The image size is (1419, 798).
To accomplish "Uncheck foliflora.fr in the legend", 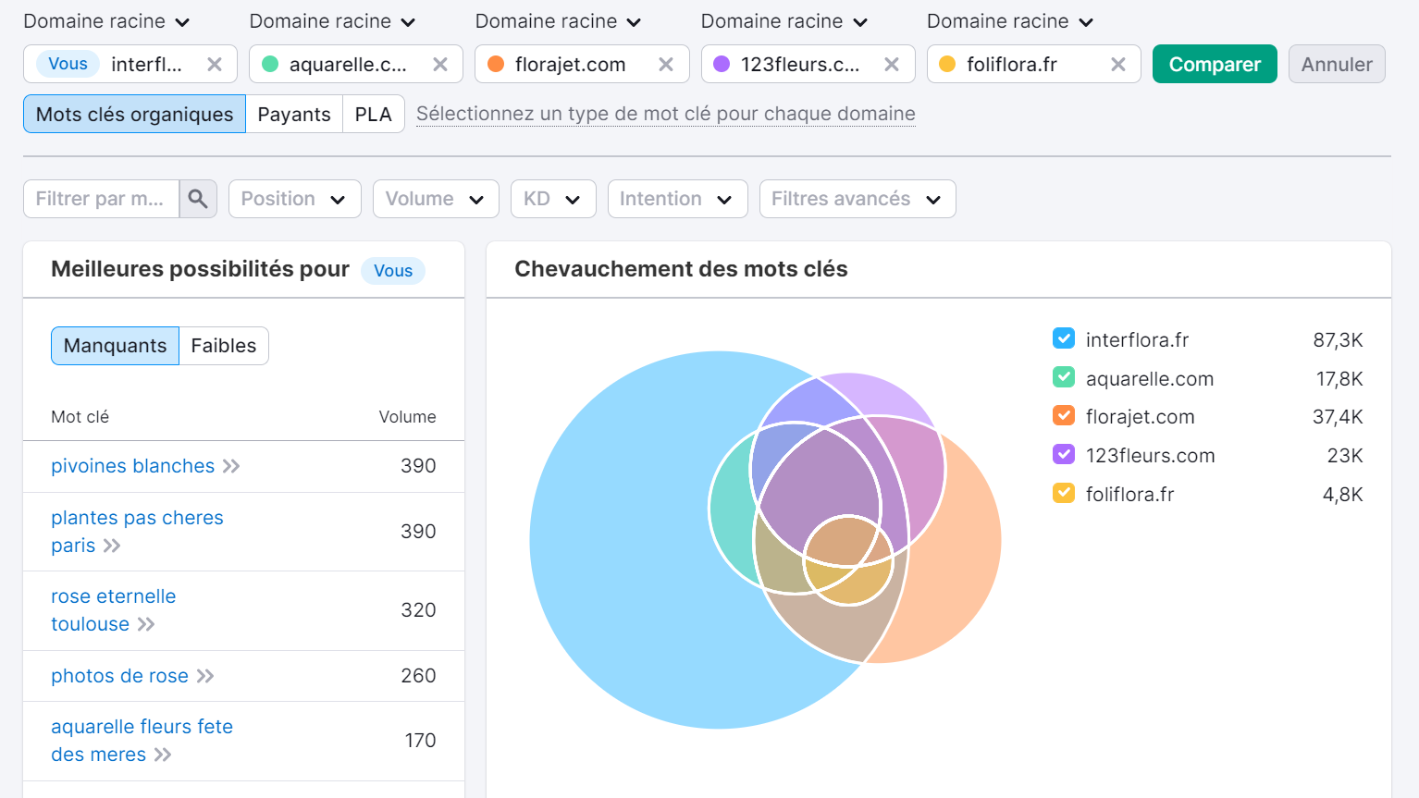I will [1064, 493].
